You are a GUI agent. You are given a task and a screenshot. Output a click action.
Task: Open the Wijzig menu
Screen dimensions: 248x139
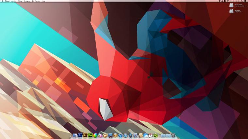click(x=20, y=1)
